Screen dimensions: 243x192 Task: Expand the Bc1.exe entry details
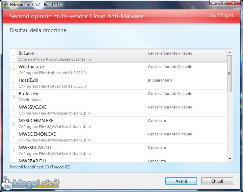tap(13, 56)
